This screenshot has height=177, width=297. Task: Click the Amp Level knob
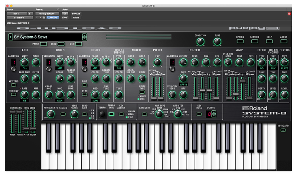pyautogui.click(x=250, y=62)
